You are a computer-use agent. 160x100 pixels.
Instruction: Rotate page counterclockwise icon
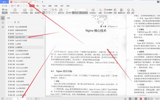[52, 13]
